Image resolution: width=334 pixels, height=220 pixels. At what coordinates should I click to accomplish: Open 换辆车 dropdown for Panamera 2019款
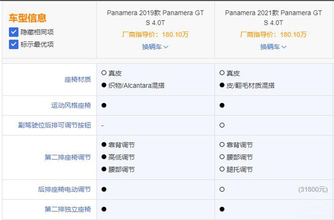point(155,47)
